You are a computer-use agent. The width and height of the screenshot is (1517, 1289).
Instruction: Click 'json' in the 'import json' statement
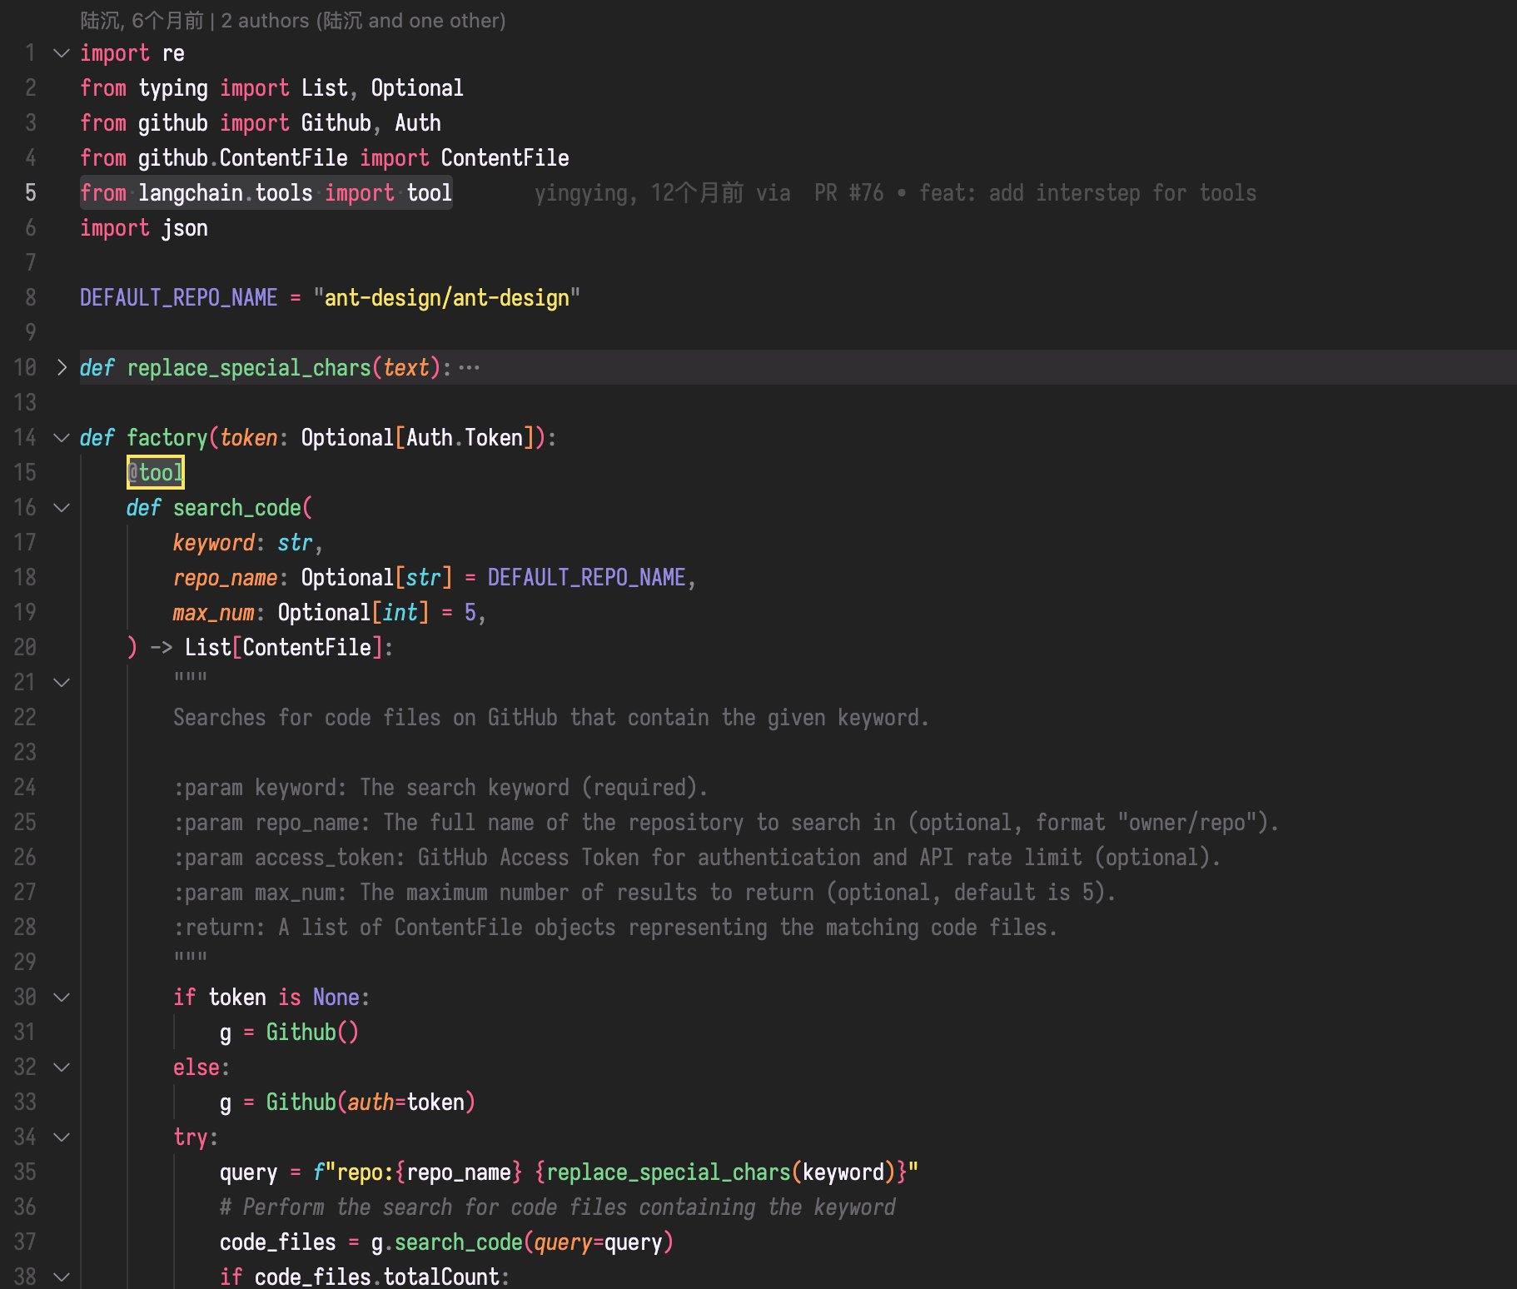point(185,228)
